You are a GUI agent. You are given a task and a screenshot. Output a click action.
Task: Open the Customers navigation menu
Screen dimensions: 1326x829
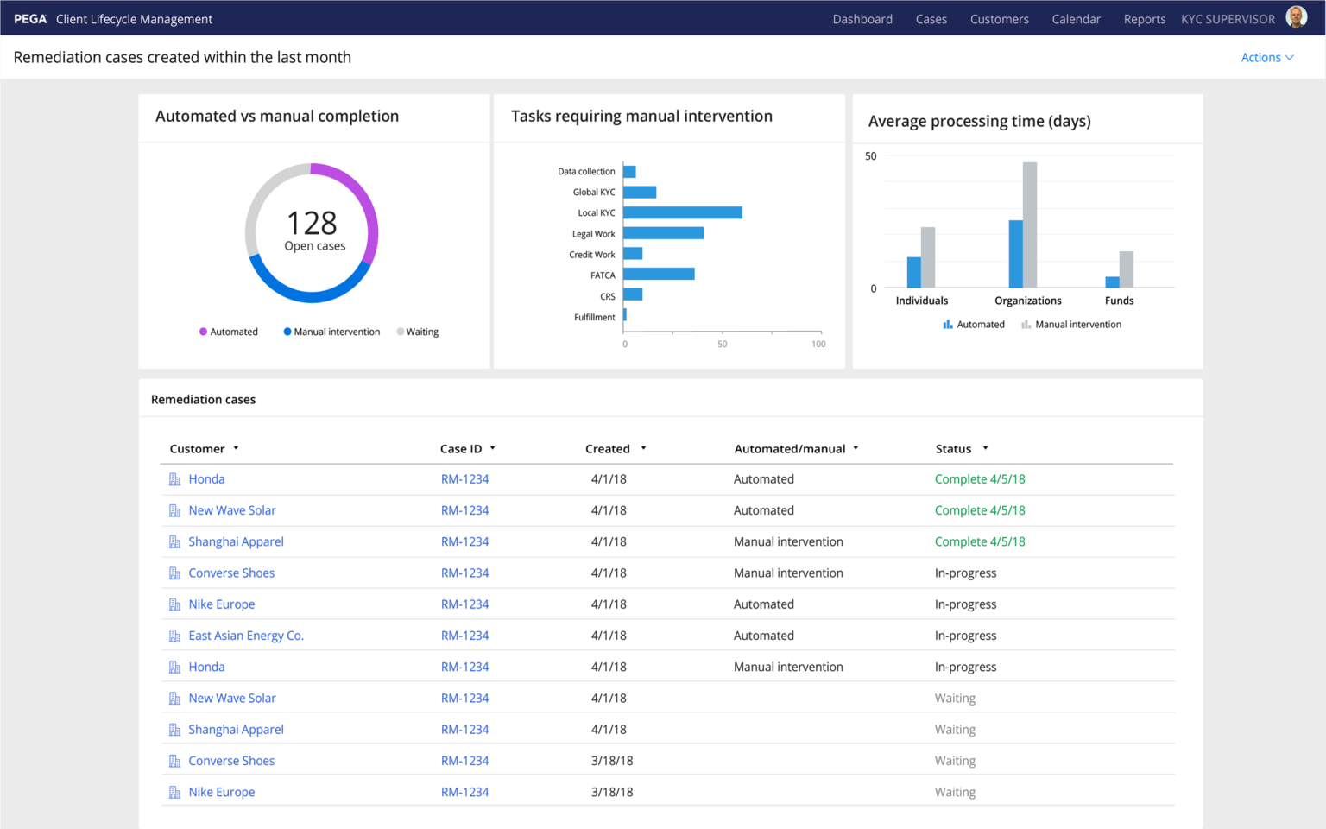click(999, 18)
